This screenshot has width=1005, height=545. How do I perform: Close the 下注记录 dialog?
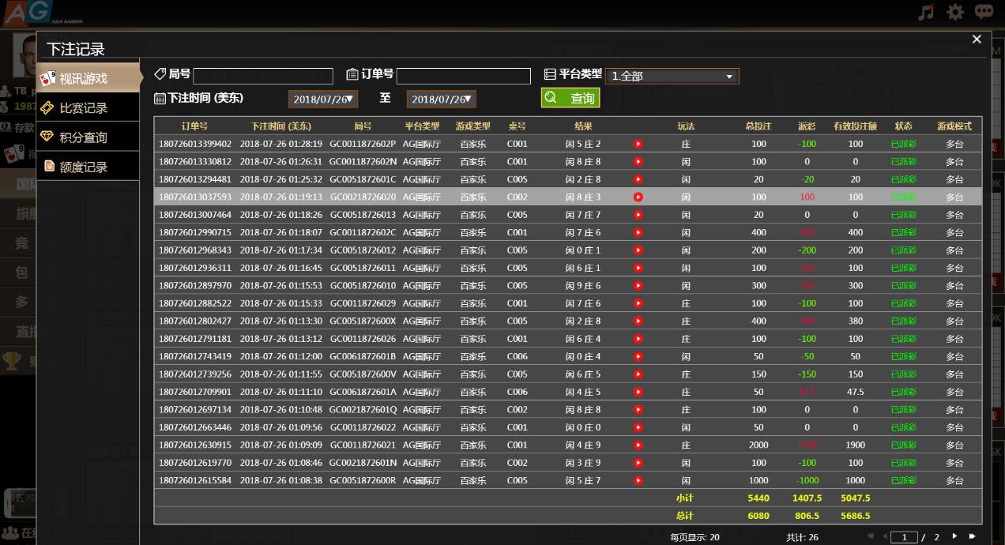point(977,39)
